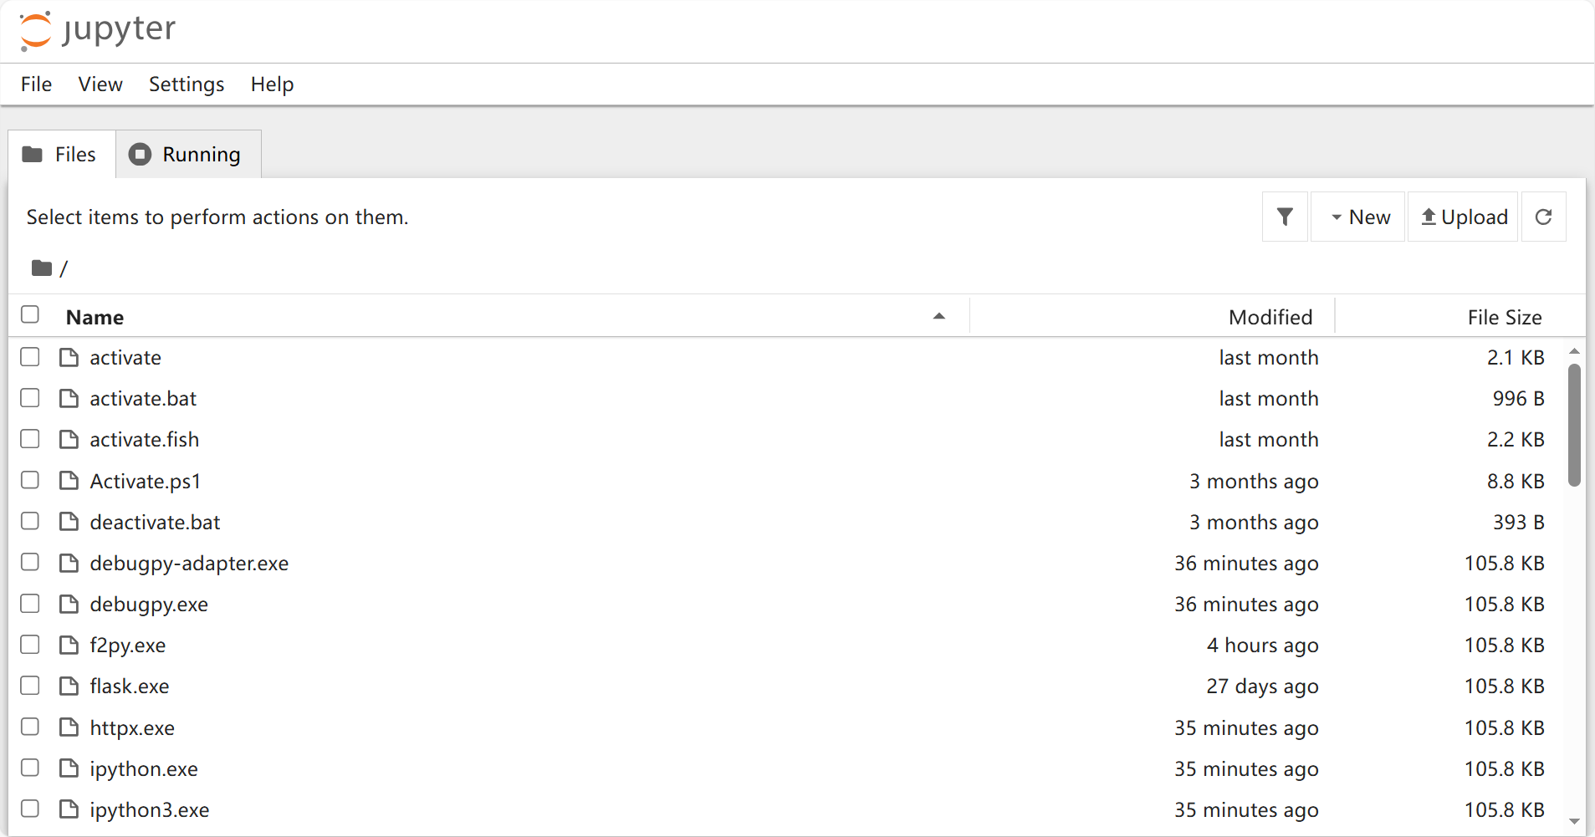Open the File menu
This screenshot has width=1595, height=837.
[x=36, y=84]
